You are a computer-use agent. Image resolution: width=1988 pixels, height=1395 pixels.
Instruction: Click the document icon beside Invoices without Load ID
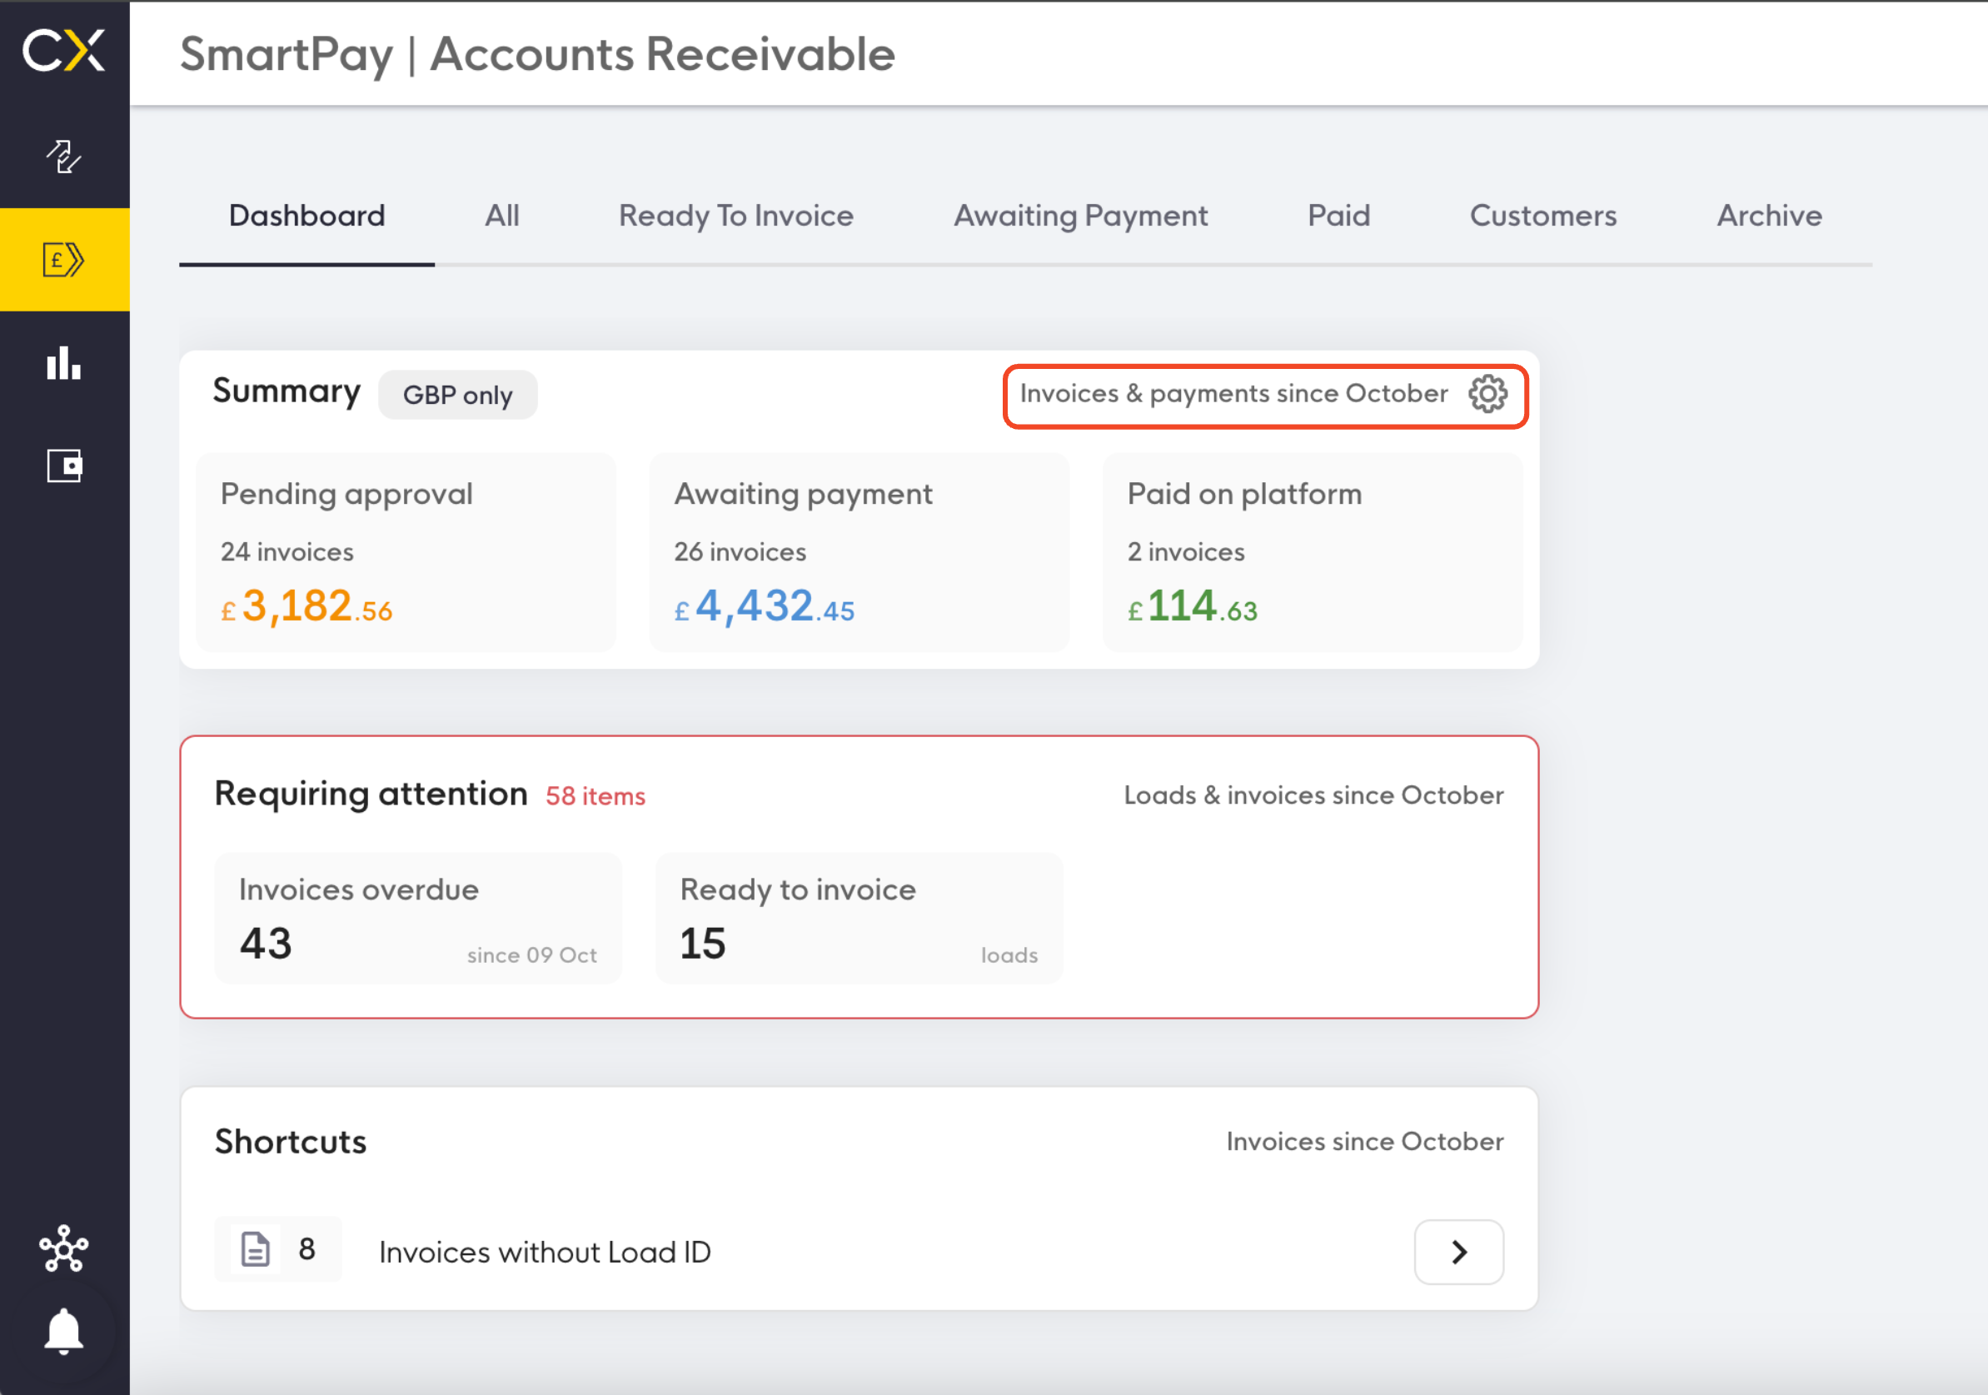point(256,1249)
